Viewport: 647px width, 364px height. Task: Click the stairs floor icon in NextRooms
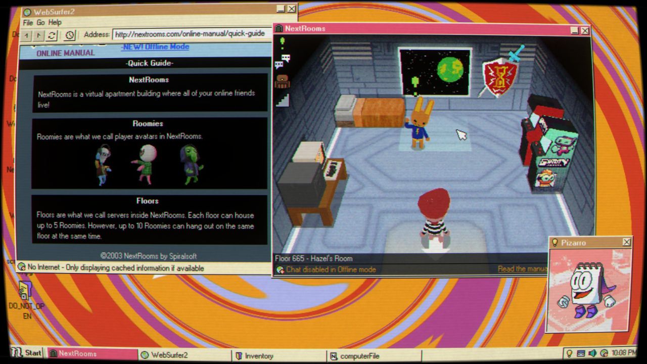282,99
